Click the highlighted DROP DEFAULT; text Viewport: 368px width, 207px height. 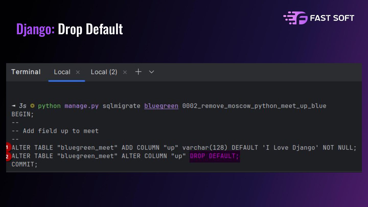click(x=214, y=156)
